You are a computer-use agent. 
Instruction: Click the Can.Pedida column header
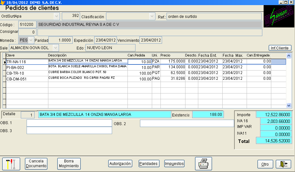click(x=140, y=55)
